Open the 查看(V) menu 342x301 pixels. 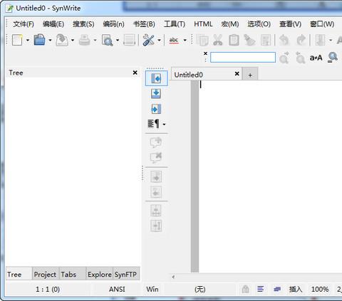290,24
